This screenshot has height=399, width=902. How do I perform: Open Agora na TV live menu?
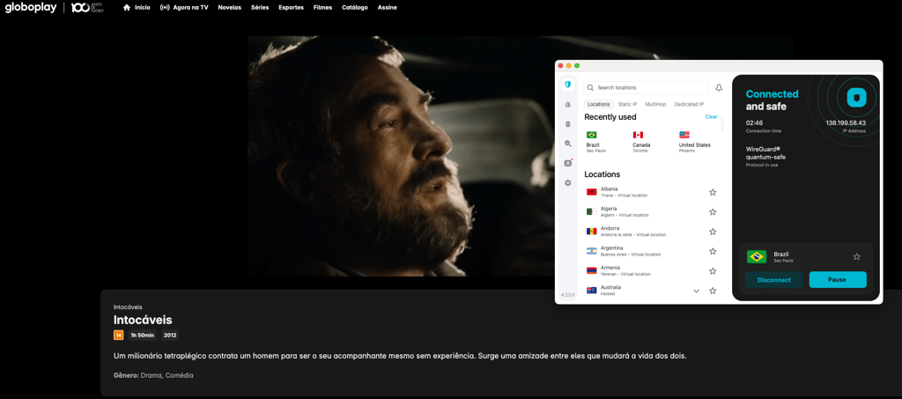[183, 8]
